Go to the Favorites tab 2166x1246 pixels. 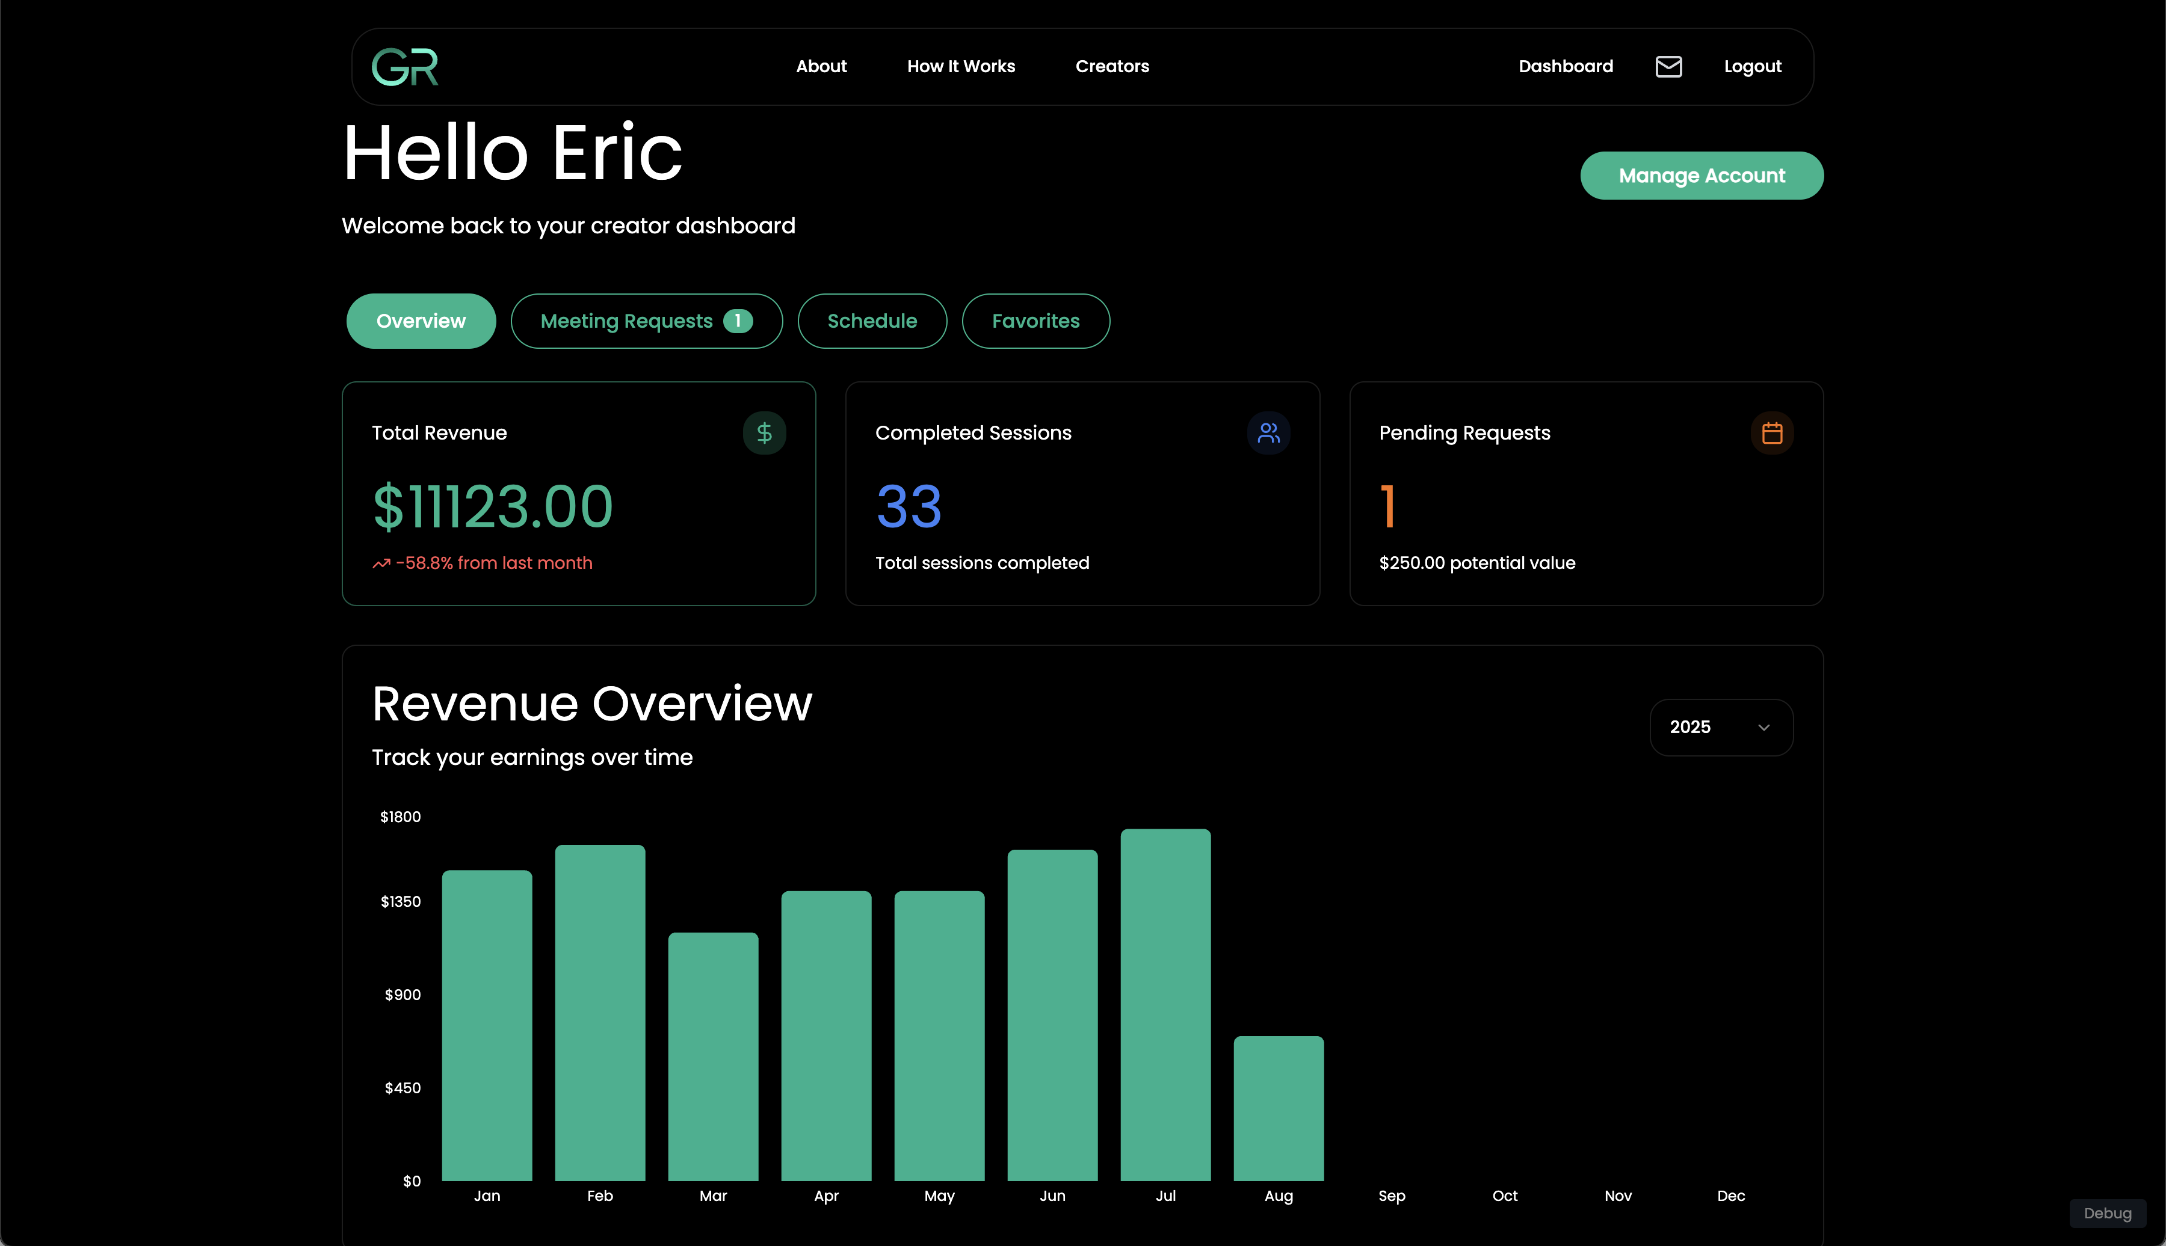(x=1035, y=321)
